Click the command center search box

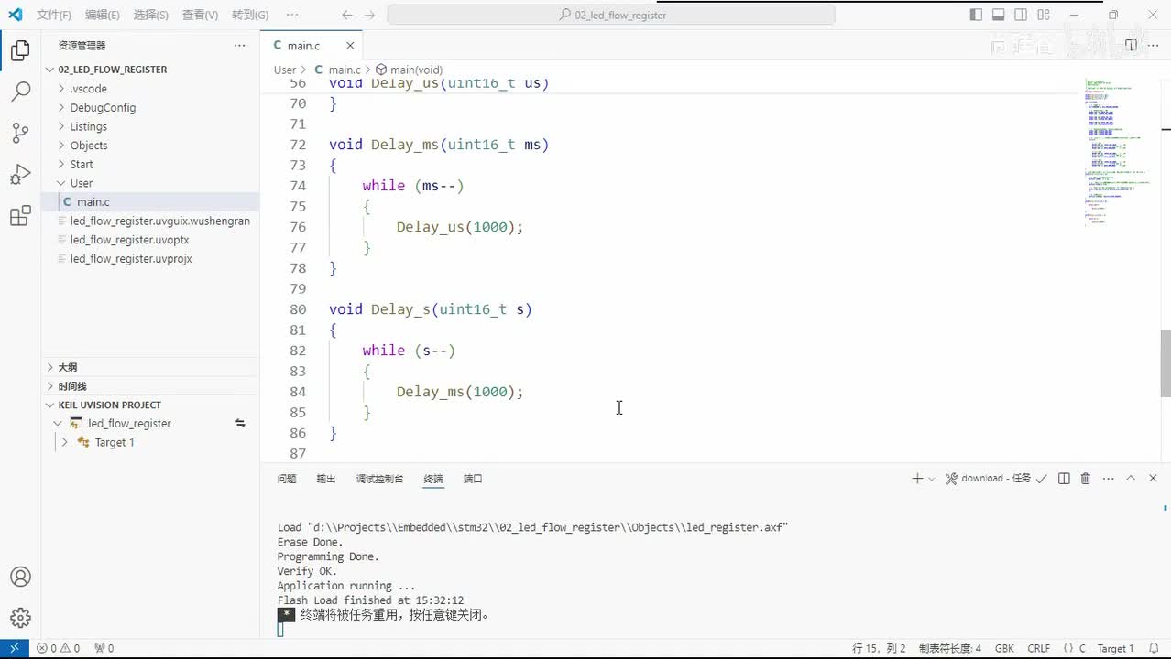611,15
